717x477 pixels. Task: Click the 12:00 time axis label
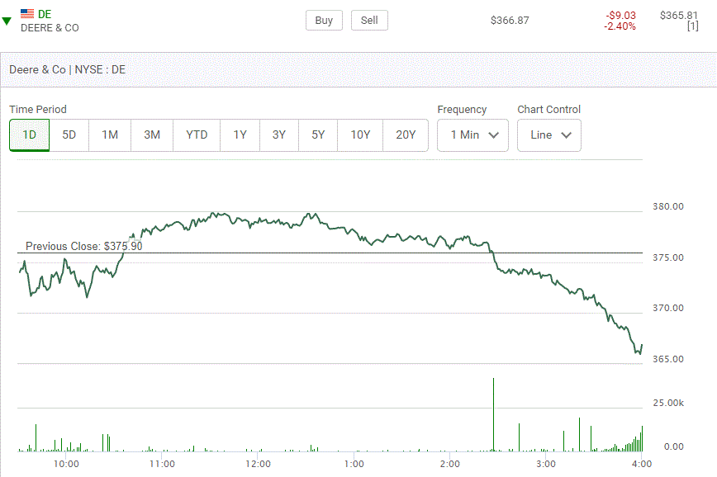click(x=258, y=464)
